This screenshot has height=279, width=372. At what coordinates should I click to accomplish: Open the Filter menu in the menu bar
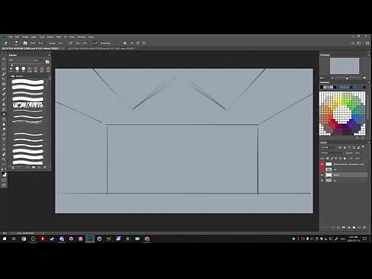[x=59, y=37]
